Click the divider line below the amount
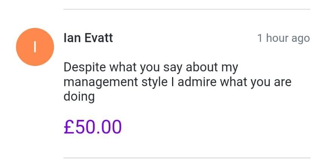 pyautogui.click(x=186, y=158)
